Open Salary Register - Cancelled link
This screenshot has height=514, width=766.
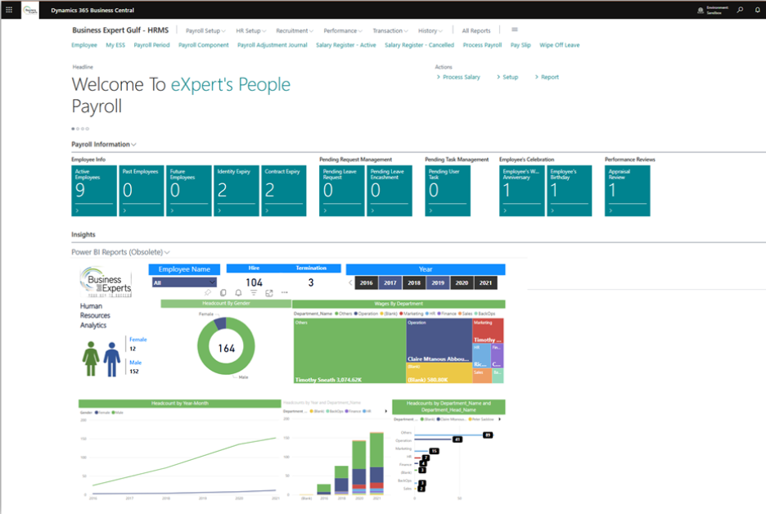point(419,45)
